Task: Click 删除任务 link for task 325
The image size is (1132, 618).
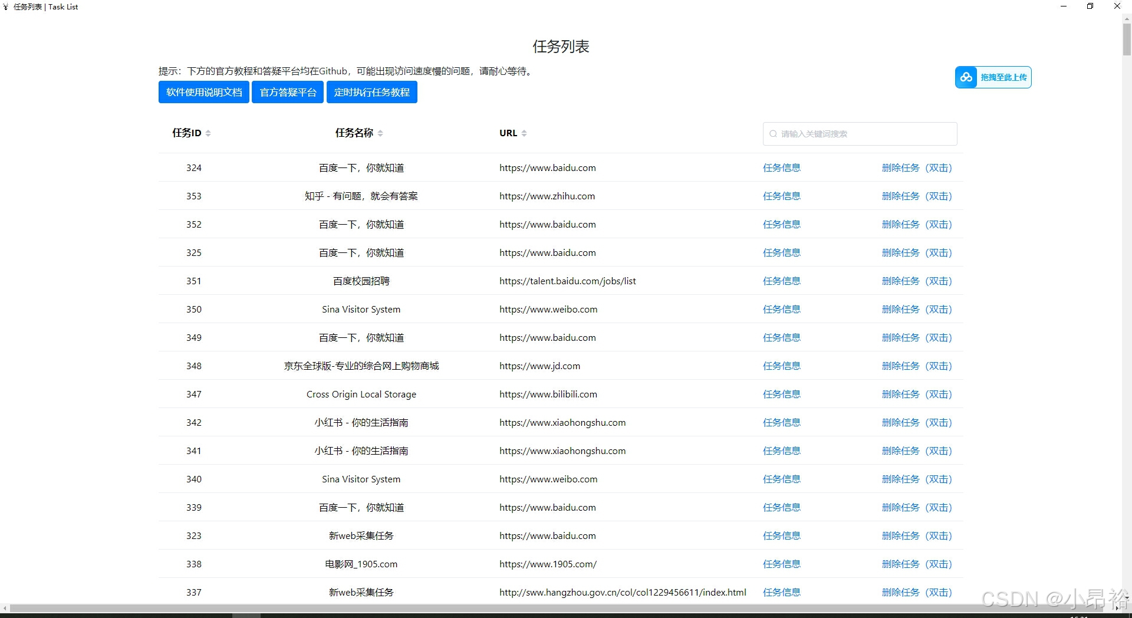Action: point(917,253)
